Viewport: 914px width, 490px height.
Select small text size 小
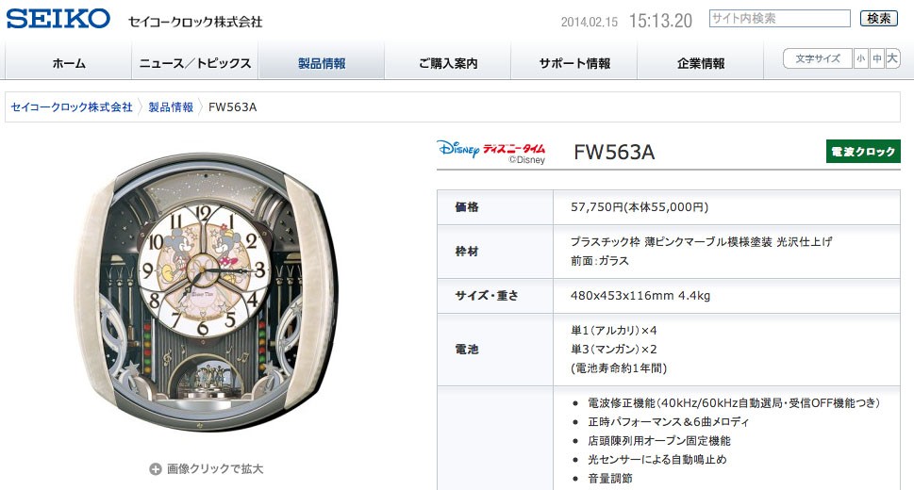click(861, 58)
